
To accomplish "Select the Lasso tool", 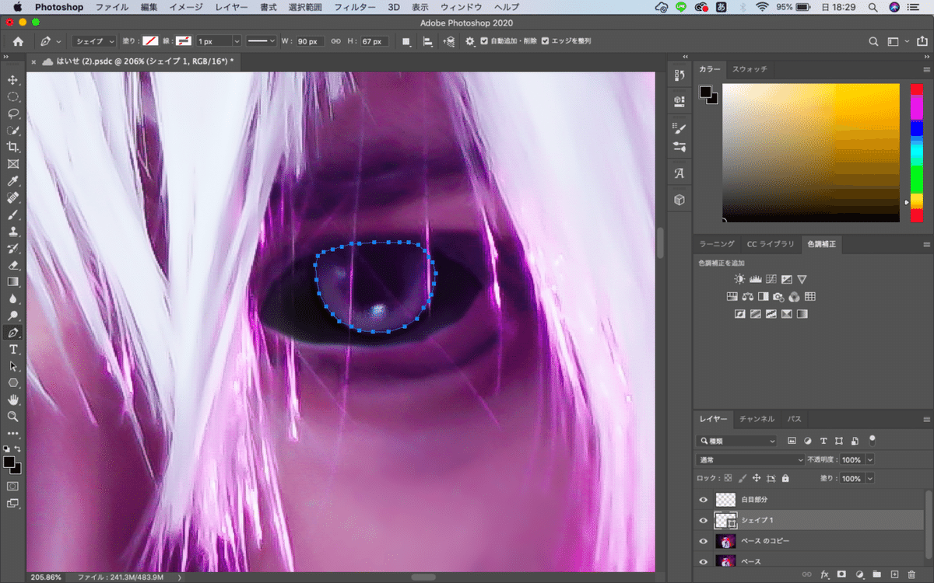I will tap(13, 113).
